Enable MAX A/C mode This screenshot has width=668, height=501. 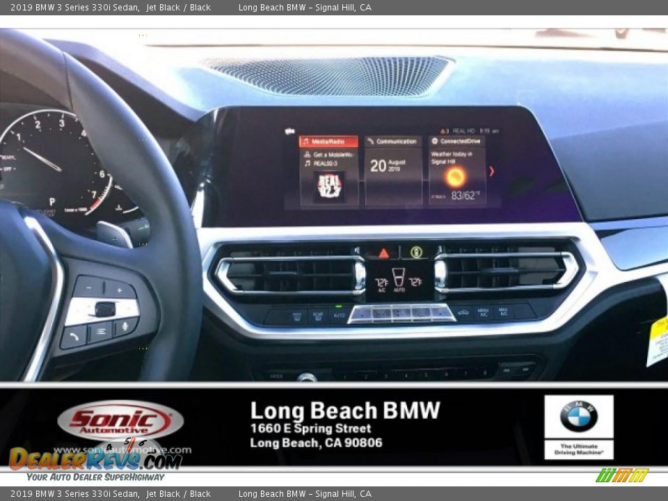(x=502, y=312)
